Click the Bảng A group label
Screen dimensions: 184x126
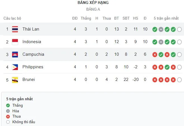(93, 9)
